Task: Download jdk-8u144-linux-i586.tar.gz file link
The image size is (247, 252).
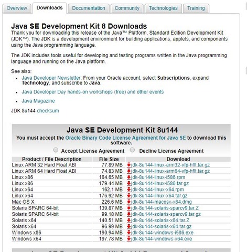Action: 160,183
